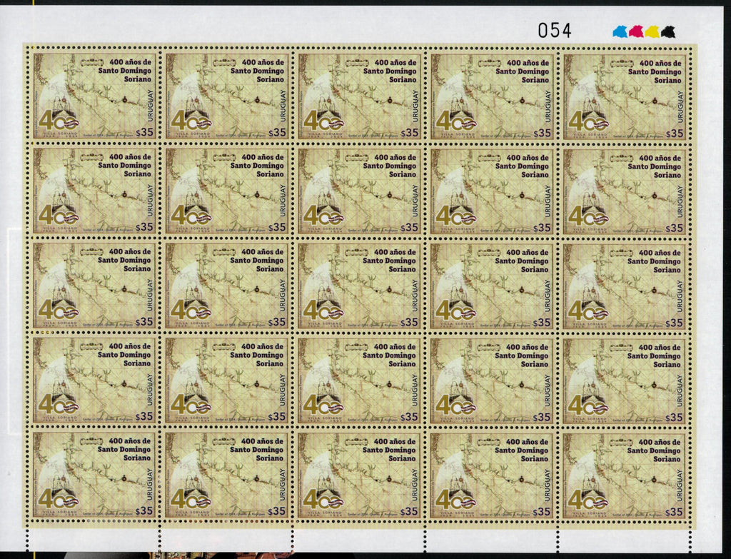Viewport: 731px width, 559px height.
Task: Select the cyan color registration mark
Action: 620,31
